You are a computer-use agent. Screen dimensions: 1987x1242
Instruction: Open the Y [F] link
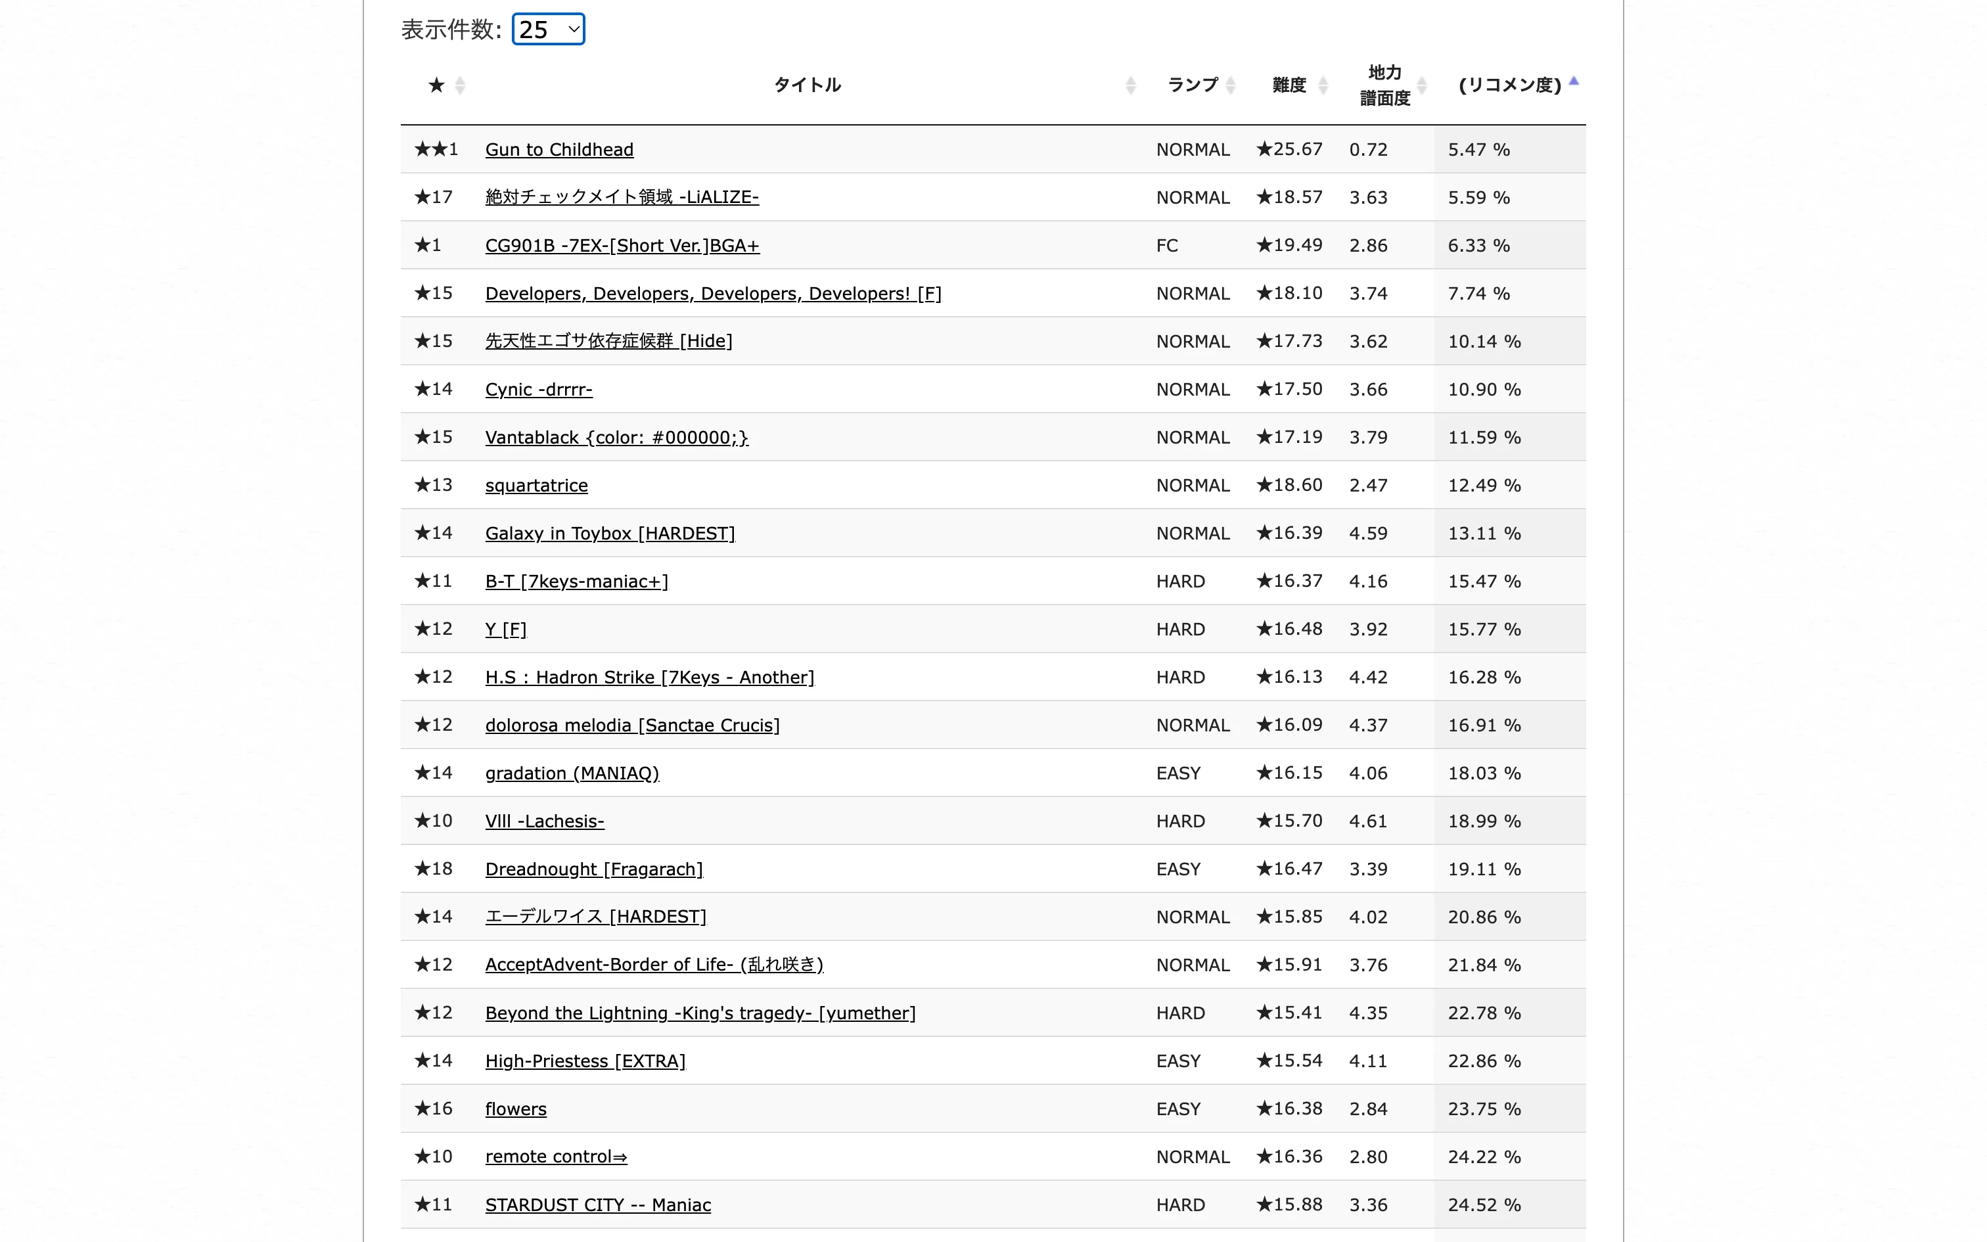click(506, 630)
